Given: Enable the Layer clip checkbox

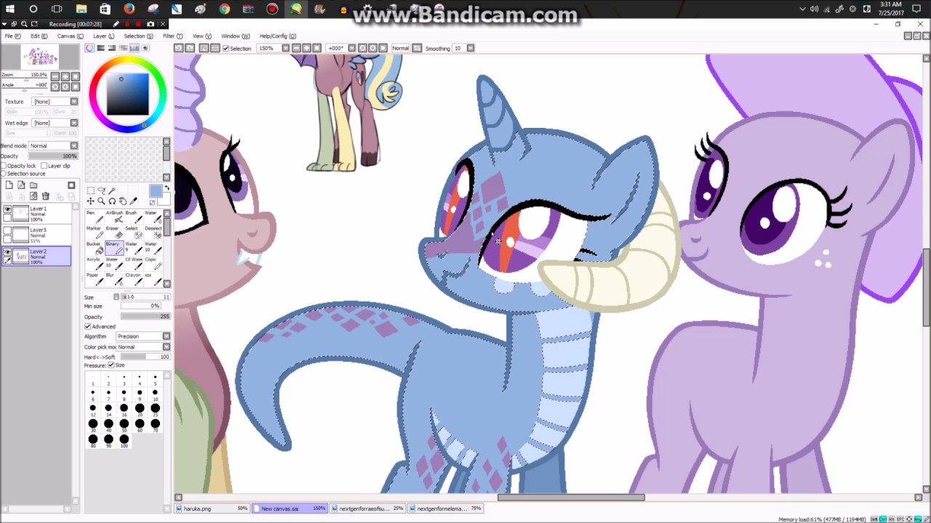Looking at the screenshot, I should [44, 166].
